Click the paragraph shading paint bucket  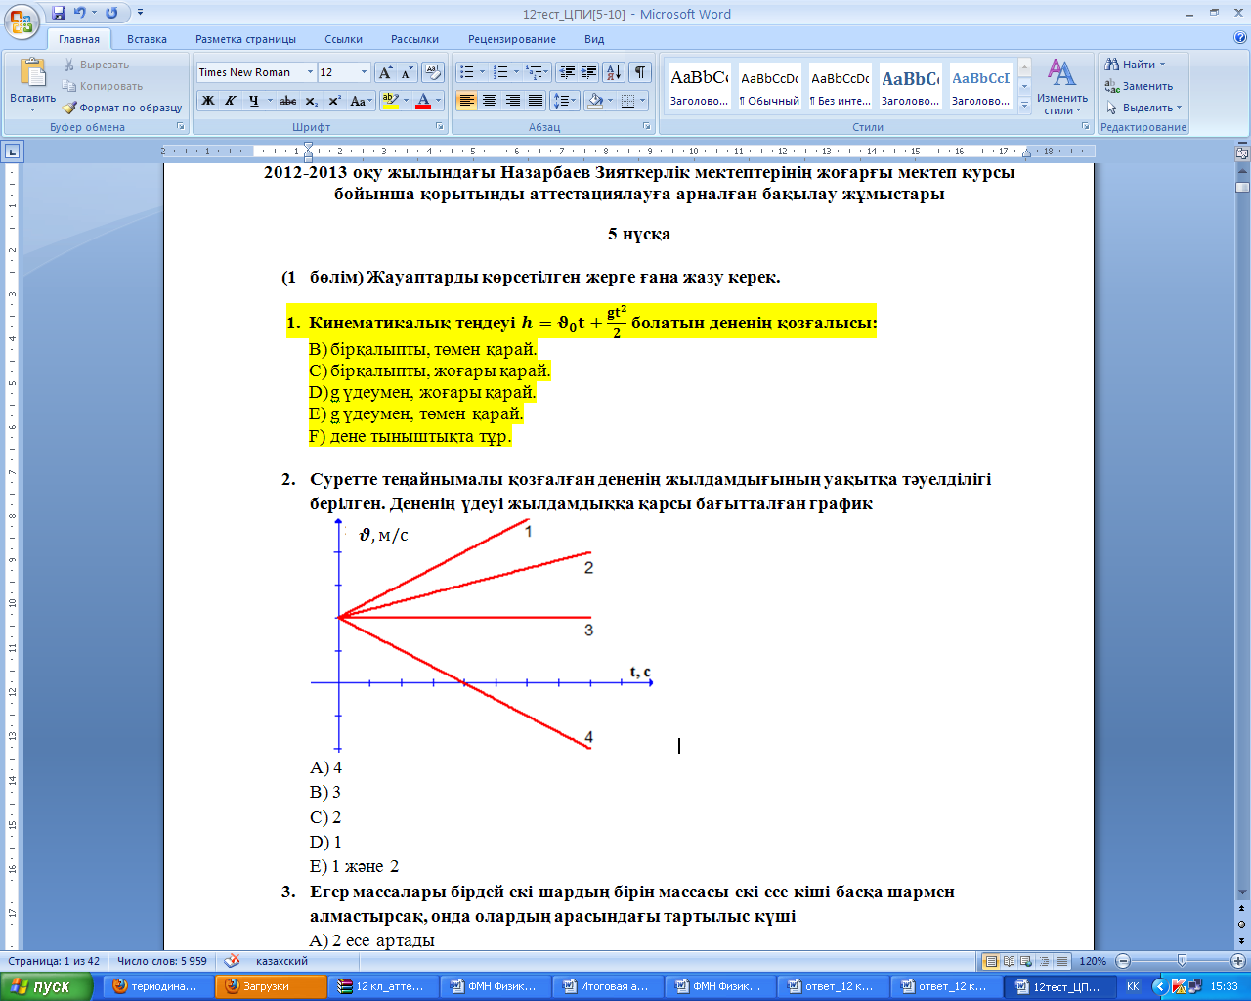(594, 101)
